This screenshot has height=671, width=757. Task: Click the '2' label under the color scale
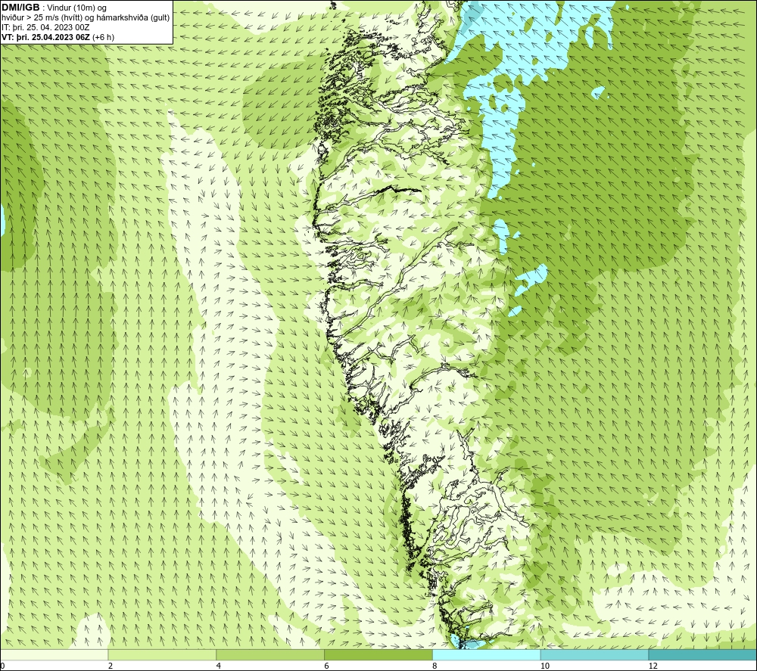tap(111, 666)
